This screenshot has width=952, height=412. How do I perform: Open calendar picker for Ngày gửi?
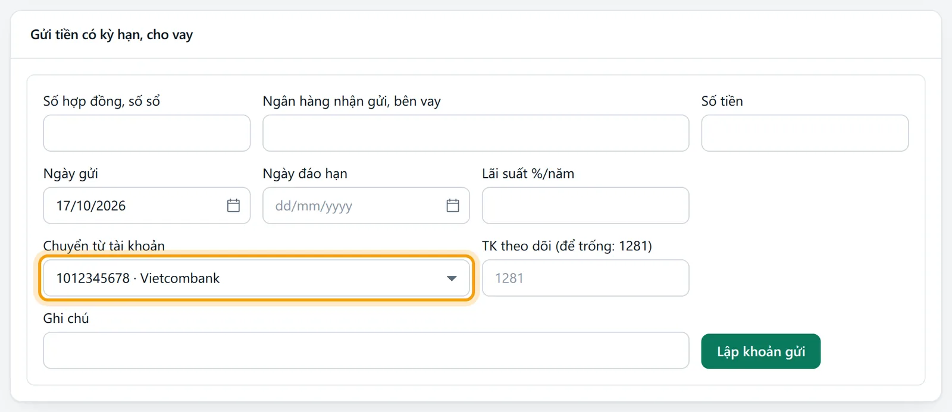tap(233, 206)
